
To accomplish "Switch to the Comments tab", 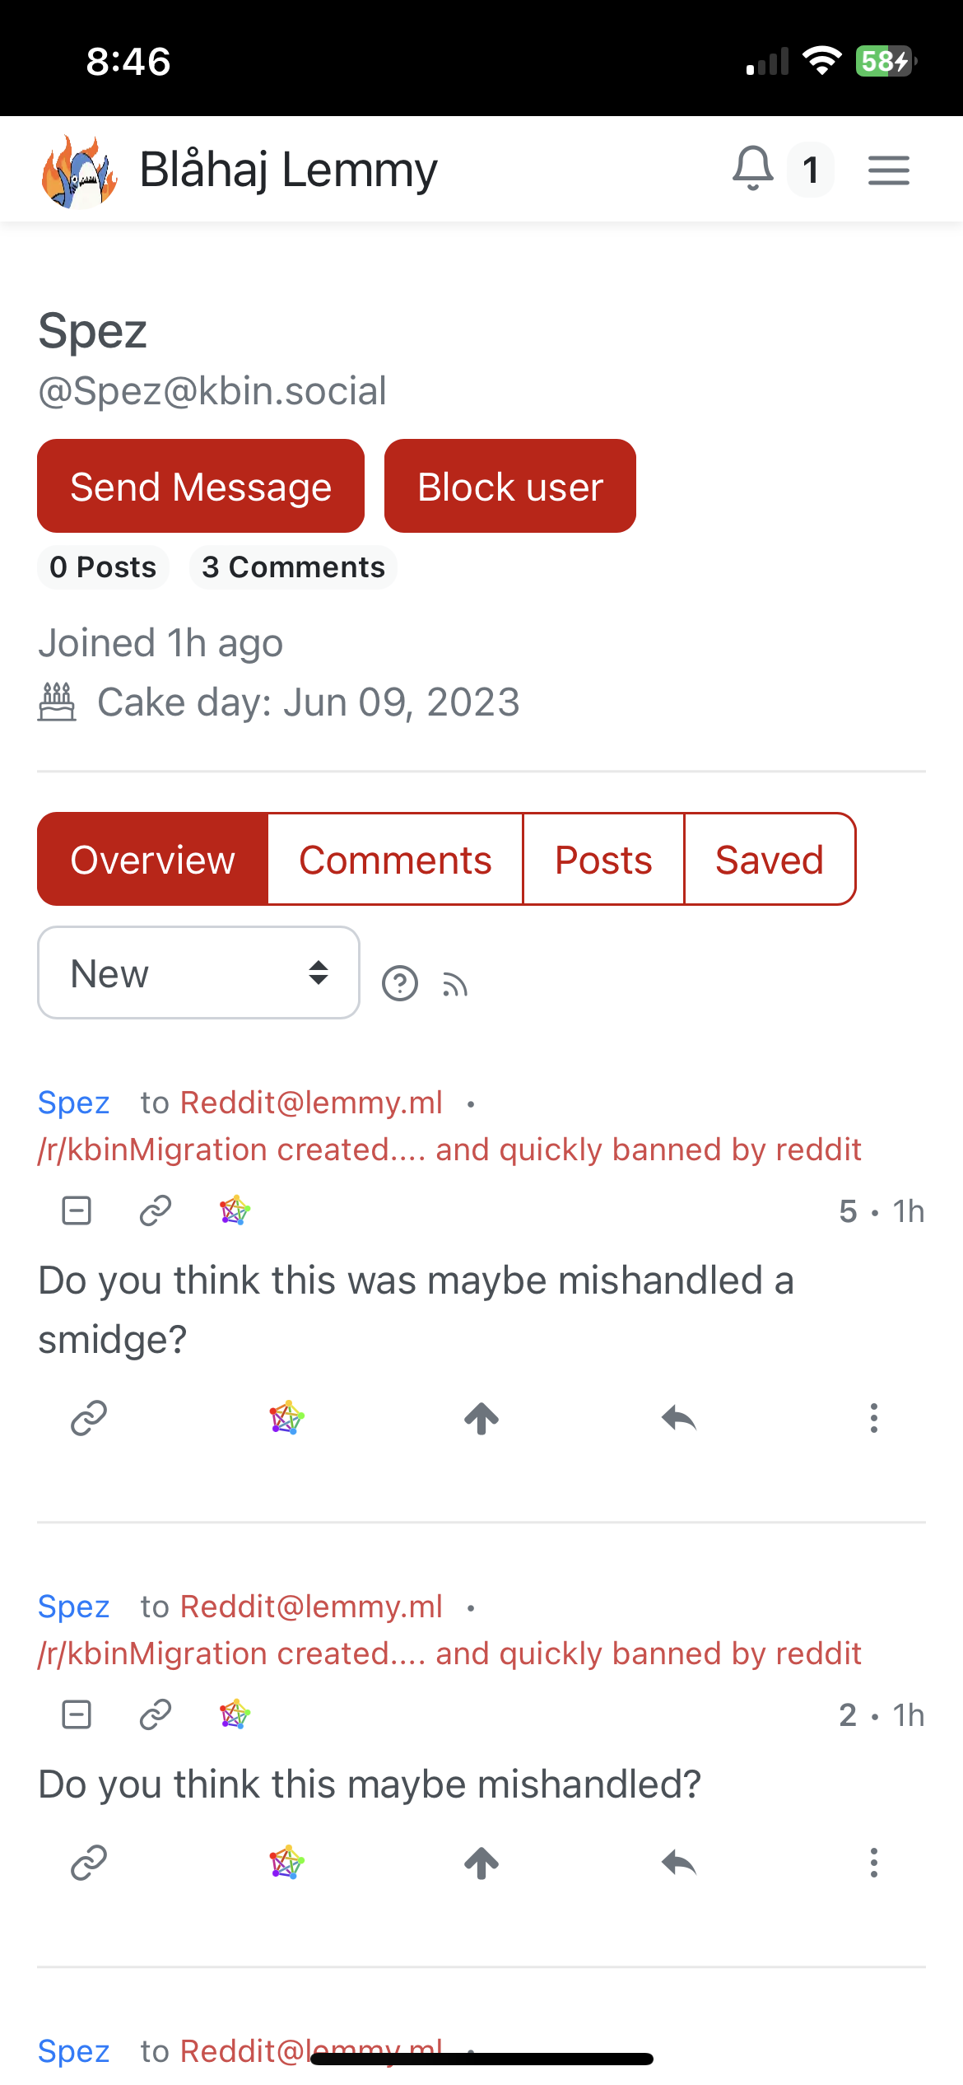I will click(x=395, y=860).
